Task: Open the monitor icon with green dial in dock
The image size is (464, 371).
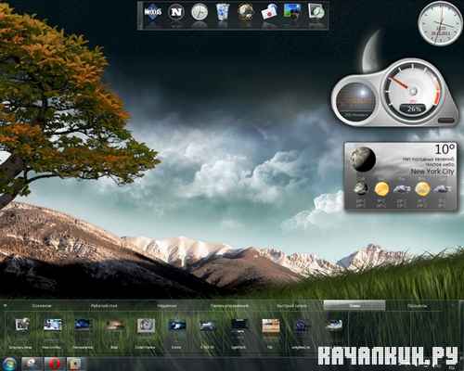Action: click(x=316, y=12)
